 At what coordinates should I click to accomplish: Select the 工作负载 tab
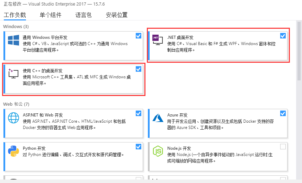[15, 15]
